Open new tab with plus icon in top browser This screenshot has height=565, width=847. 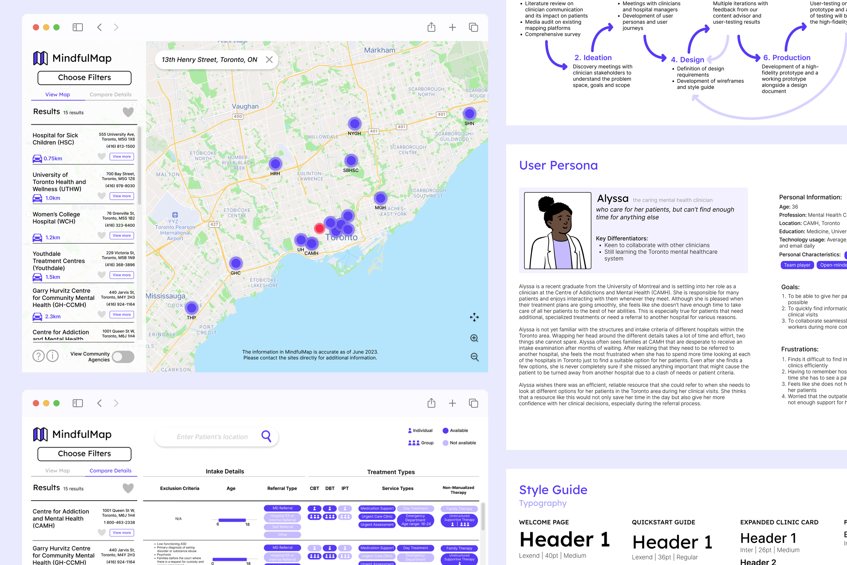(452, 27)
